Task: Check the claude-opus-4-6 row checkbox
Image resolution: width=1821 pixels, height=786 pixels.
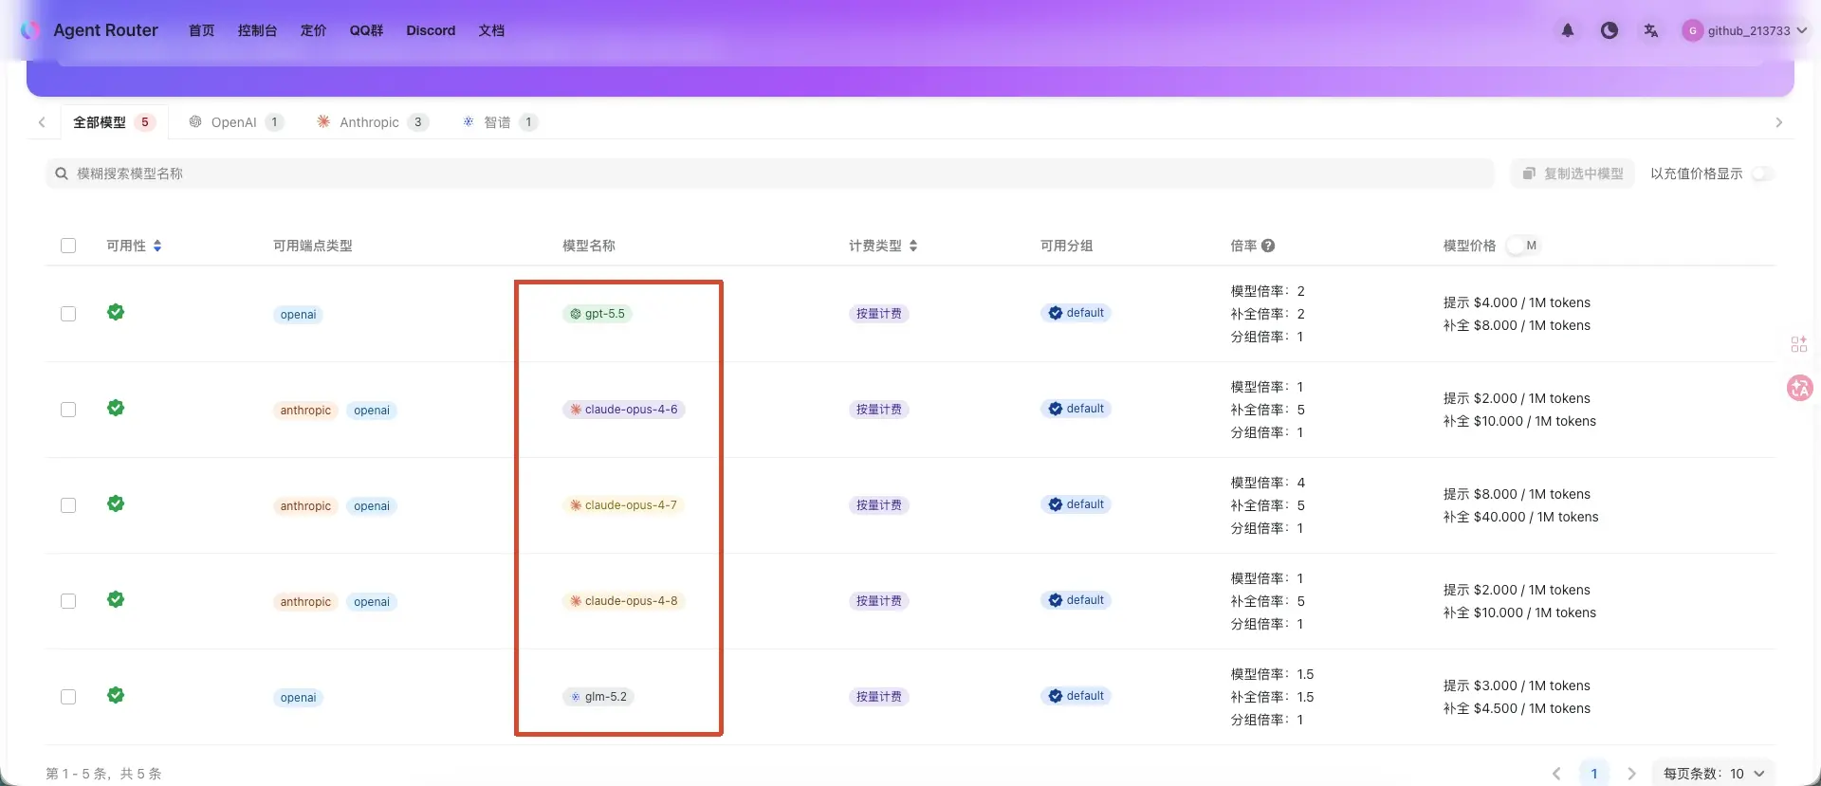Action: (68, 410)
